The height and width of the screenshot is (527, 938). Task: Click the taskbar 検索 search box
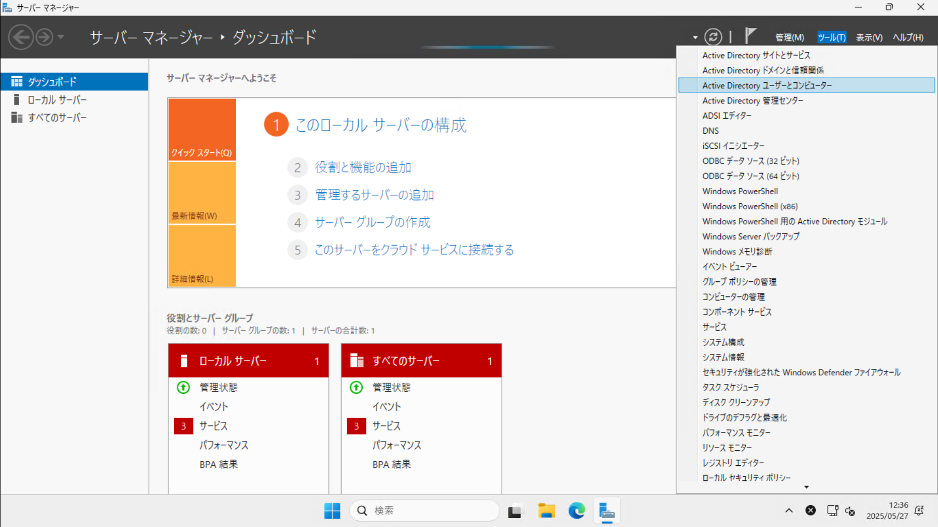[424, 511]
